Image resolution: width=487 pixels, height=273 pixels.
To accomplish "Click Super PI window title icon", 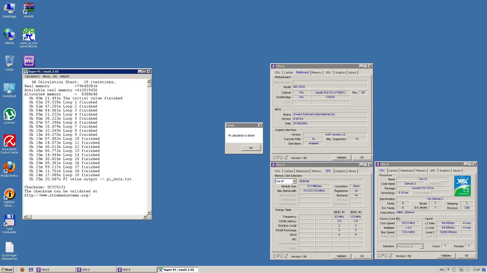I will click(x=26, y=71).
